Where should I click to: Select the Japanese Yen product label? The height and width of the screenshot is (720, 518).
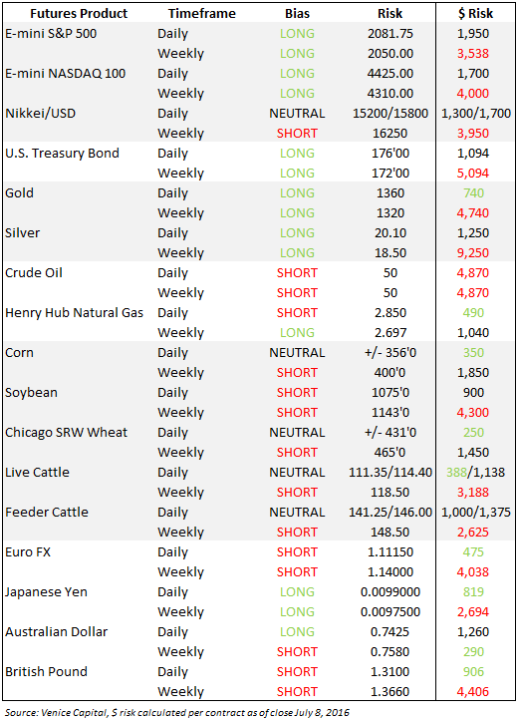46,592
